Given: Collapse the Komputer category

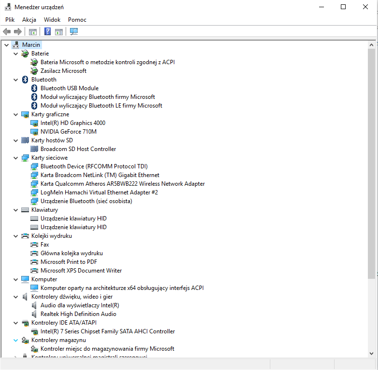Looking at the screenshot, I should (15, 279).
